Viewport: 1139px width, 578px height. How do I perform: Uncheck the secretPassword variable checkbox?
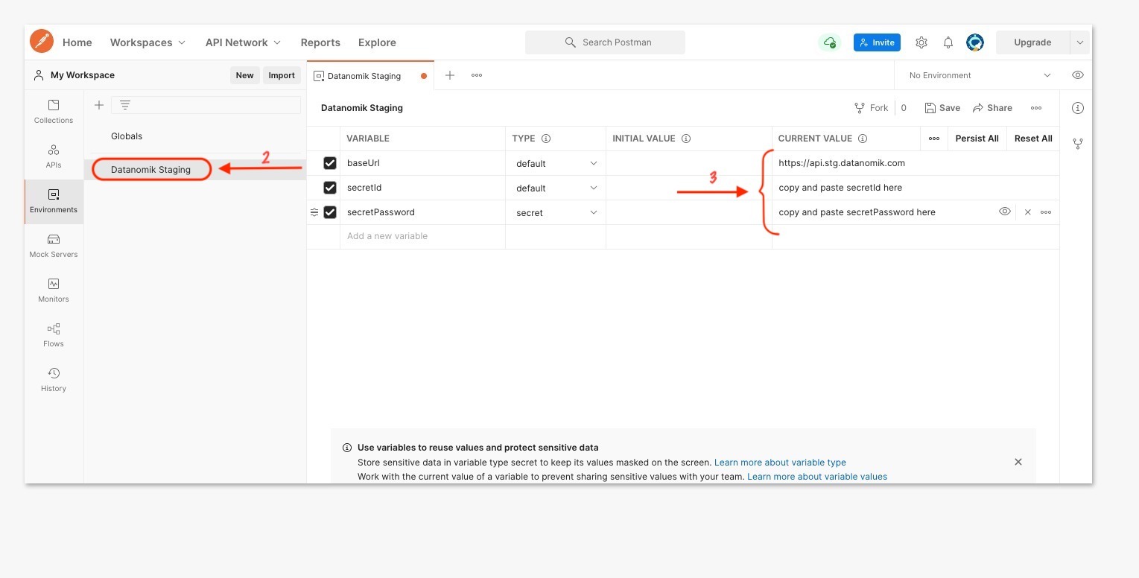click(x=330, y=212)
